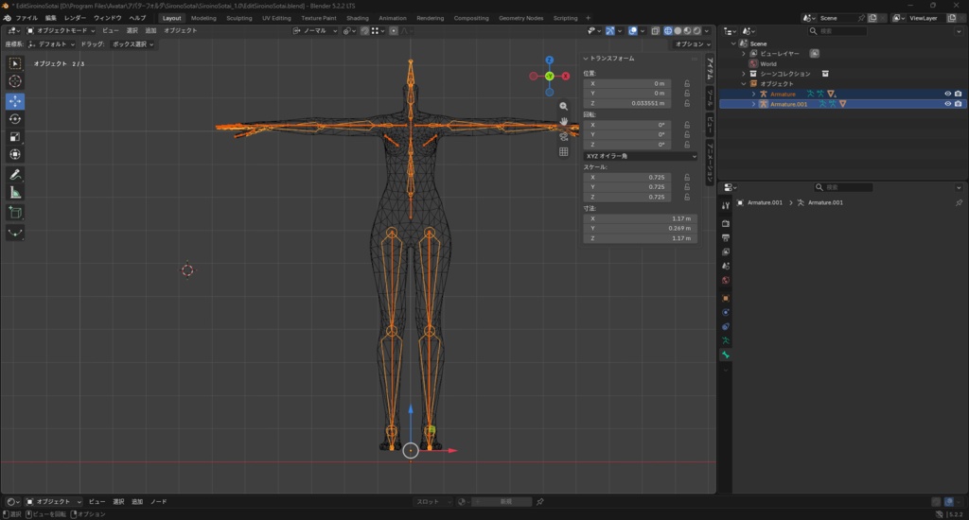This screenshot has height=520, width=969.
Task: Open the Physics properties tab icon
Action: (x=726, y=312)
